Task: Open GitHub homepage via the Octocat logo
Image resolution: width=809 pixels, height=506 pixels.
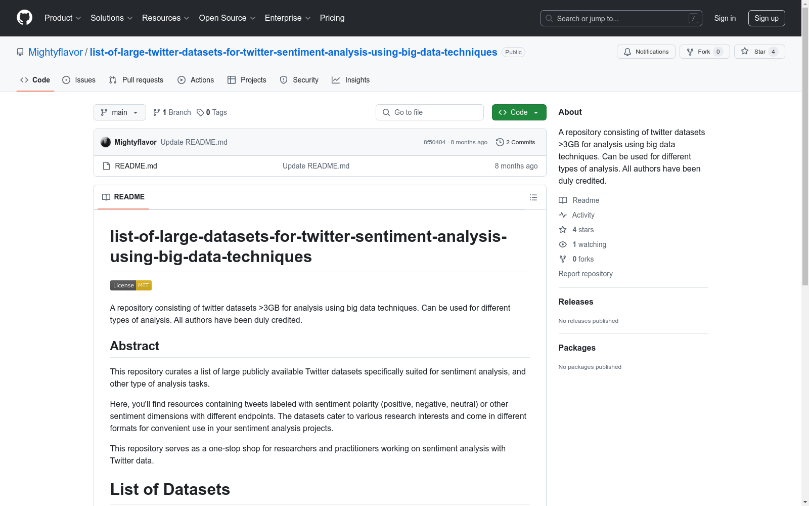Action: [x=24, y=18]
